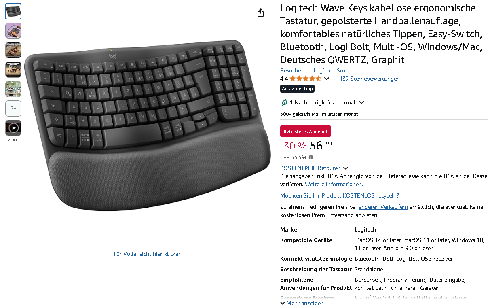Expand Mehr anzeigen product details
This screenshot has height=308, width=490.
coord(302,303)
